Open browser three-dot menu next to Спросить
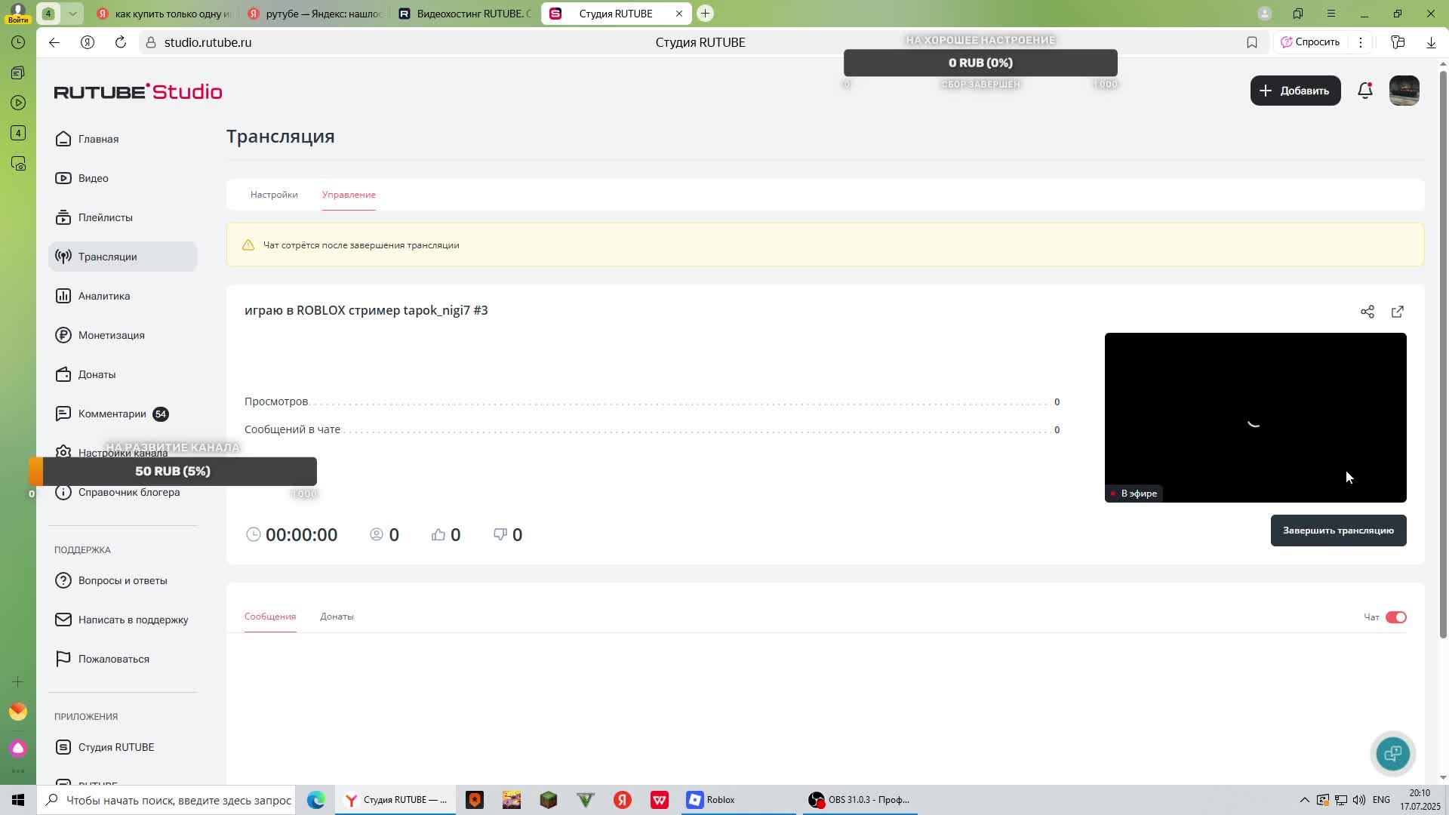Screen dimensions: 1449x815 [x=1361, y=42]
